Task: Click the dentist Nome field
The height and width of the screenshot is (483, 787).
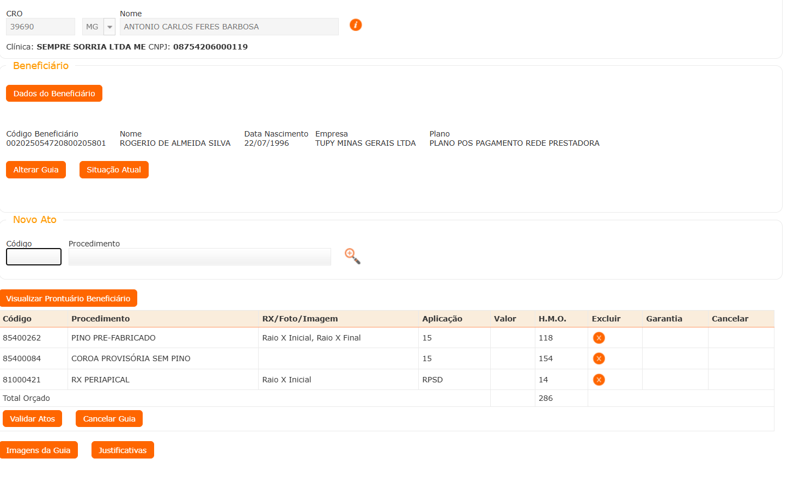Action: pyautogui.click(x=229, y=27)
